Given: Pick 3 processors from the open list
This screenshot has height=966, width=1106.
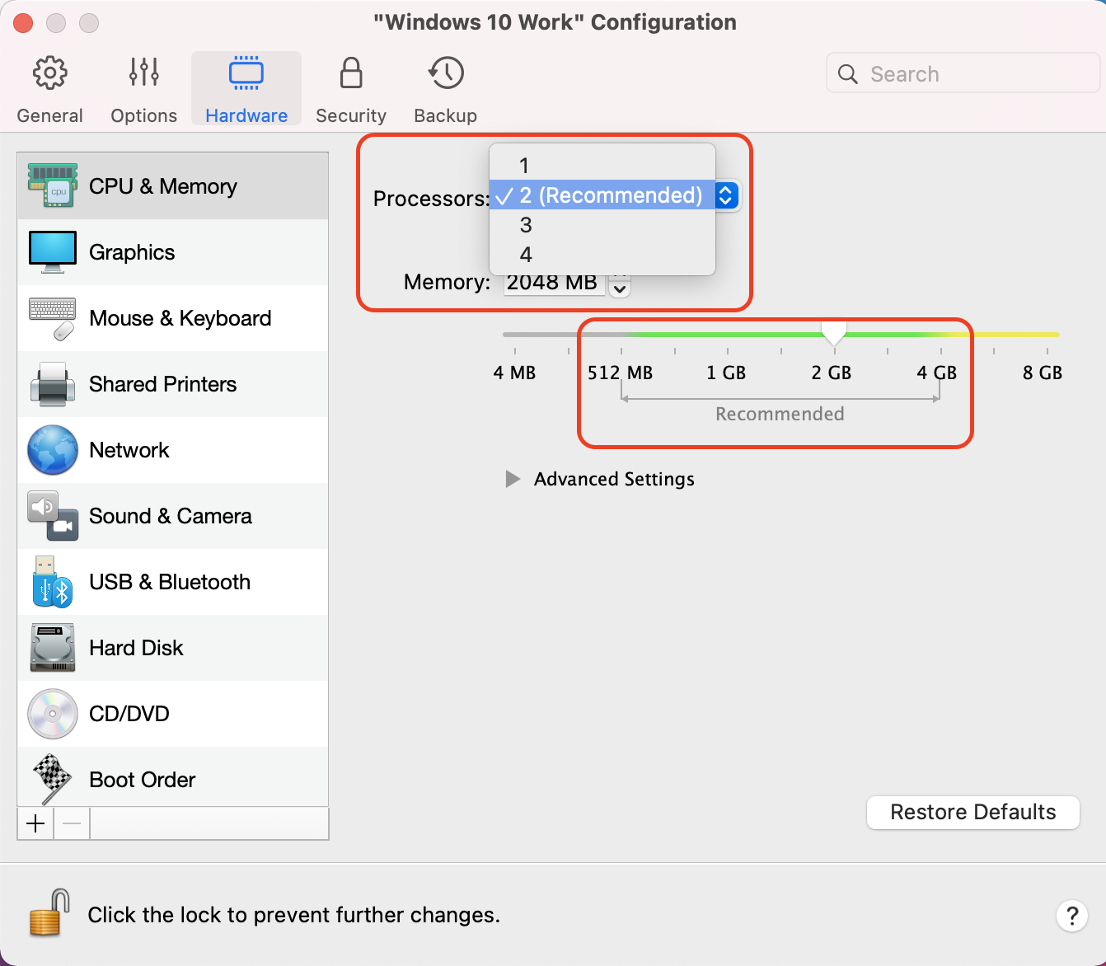Looking at the screenshot, I should (x=526, y=225).
